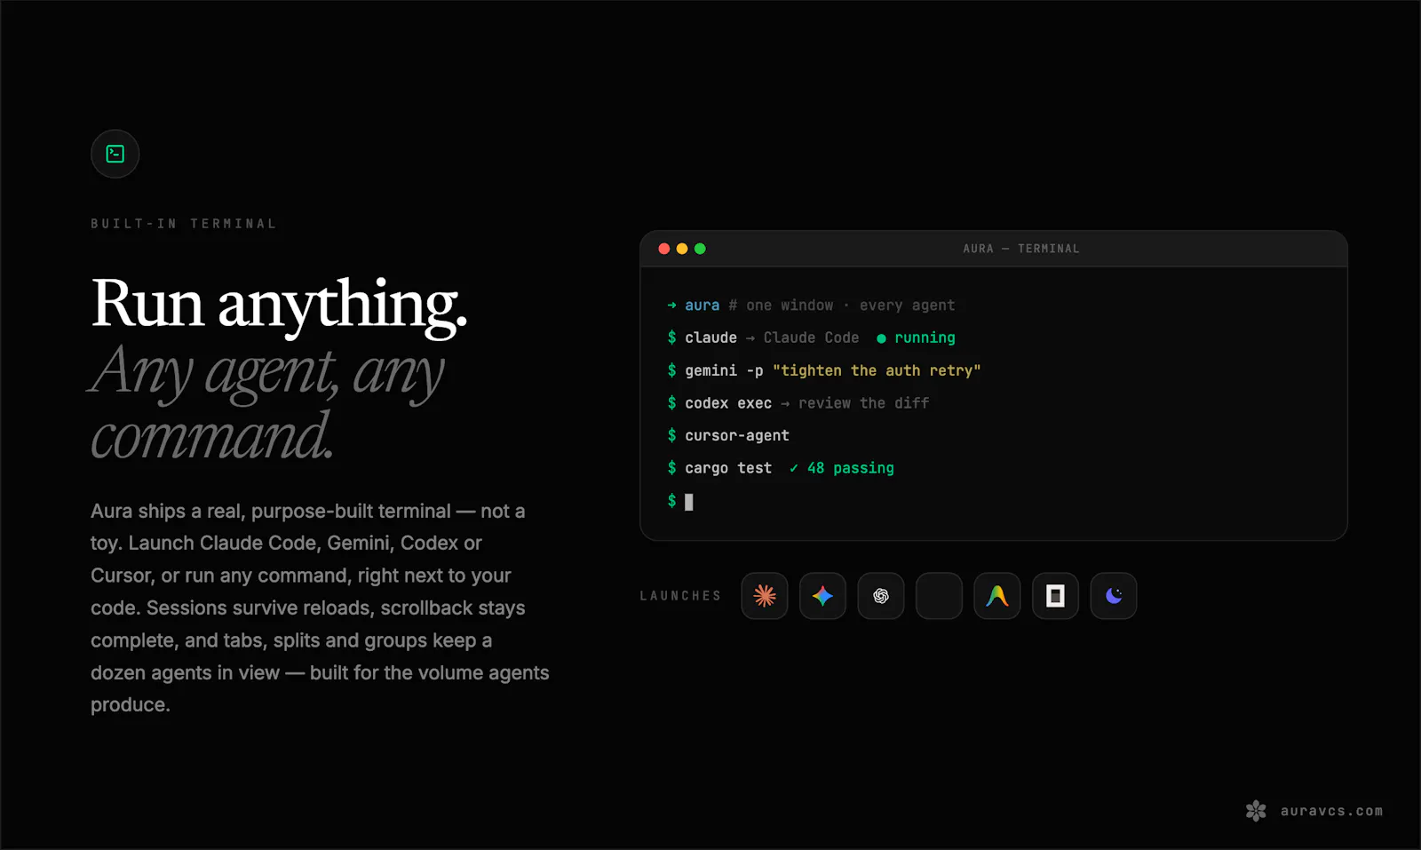This screenshot has width=1421, height=850.
Task: Click the 'Aura ships a real' description paragraph
Action: [320, 608]
